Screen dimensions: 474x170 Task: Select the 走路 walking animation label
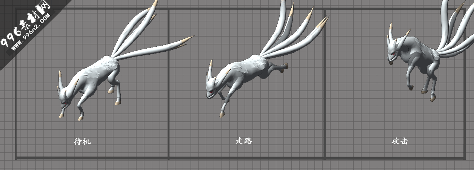244,141
